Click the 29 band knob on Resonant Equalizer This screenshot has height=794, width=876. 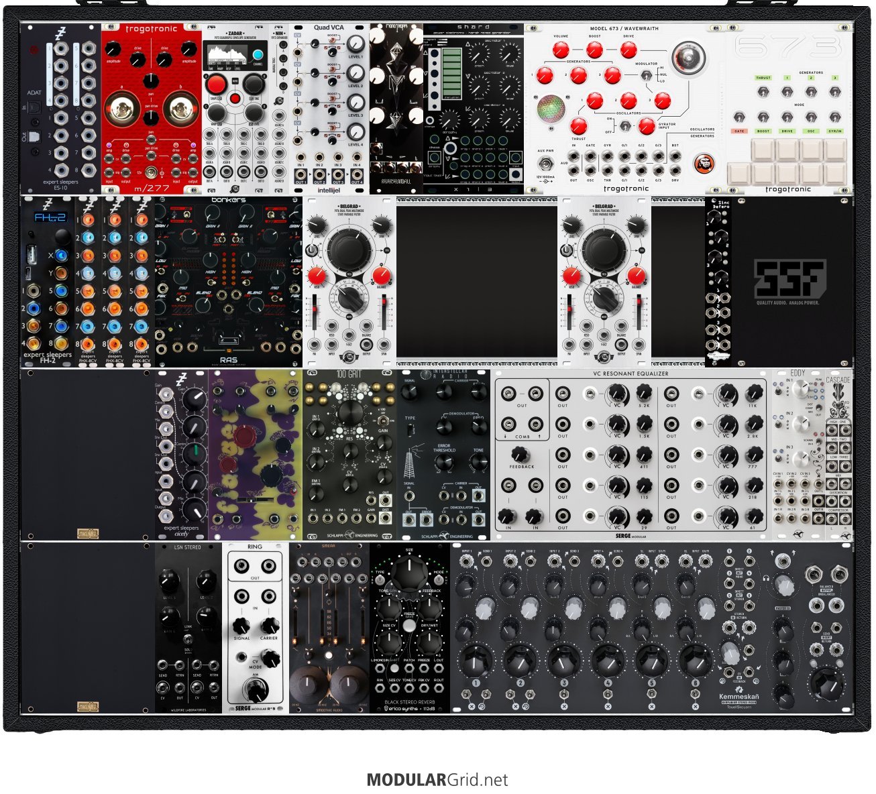coord(644,516)
